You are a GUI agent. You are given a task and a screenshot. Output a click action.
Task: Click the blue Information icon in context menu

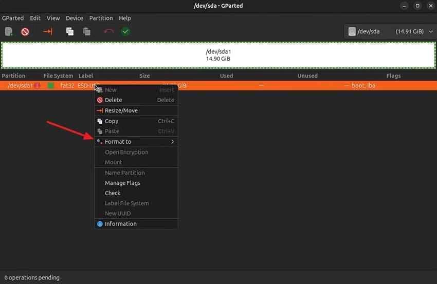click(100, 224)
